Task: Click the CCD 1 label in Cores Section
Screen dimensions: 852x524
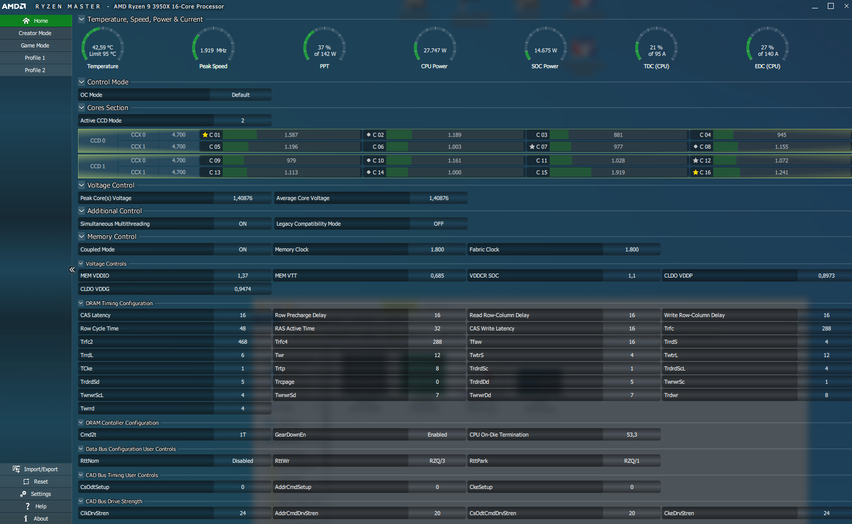Action: pyautogui.click(x=98, y=166)
